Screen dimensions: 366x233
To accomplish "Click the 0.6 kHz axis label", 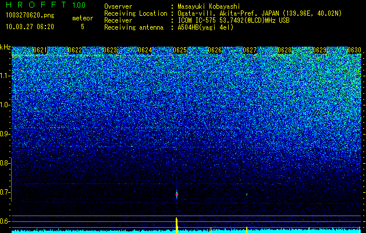I will click(5, 221).
